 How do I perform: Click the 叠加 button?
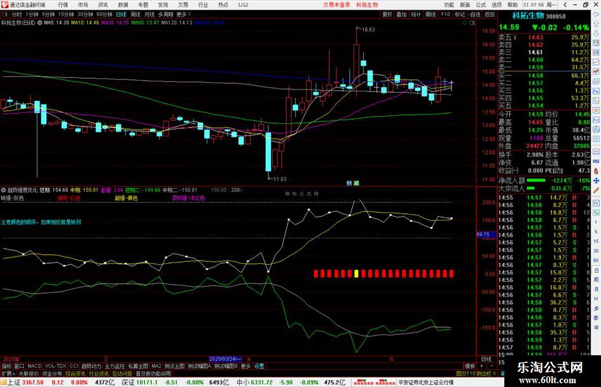401,14
